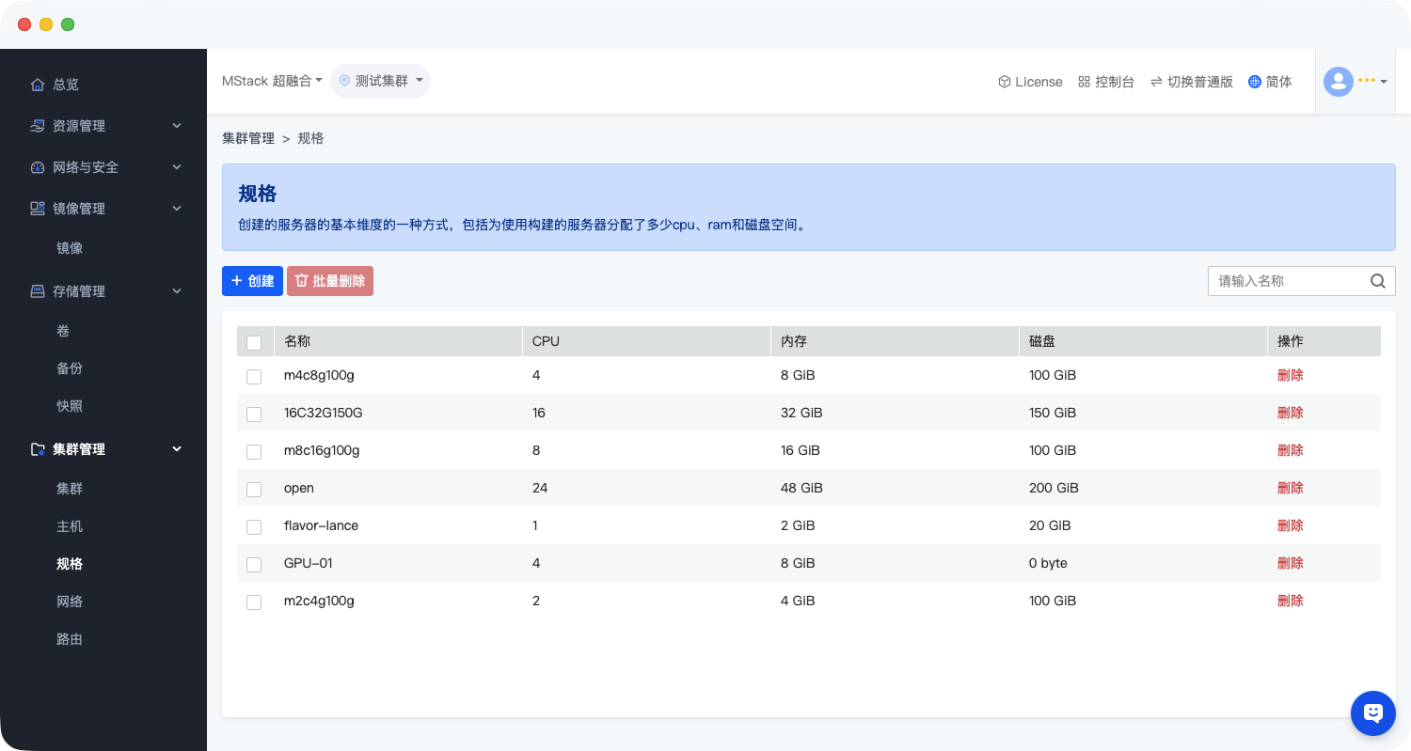Click the 资源管理 sidebar icon
The width and height of the screenshot is (1411, 751).
click(x=38, y=126)
